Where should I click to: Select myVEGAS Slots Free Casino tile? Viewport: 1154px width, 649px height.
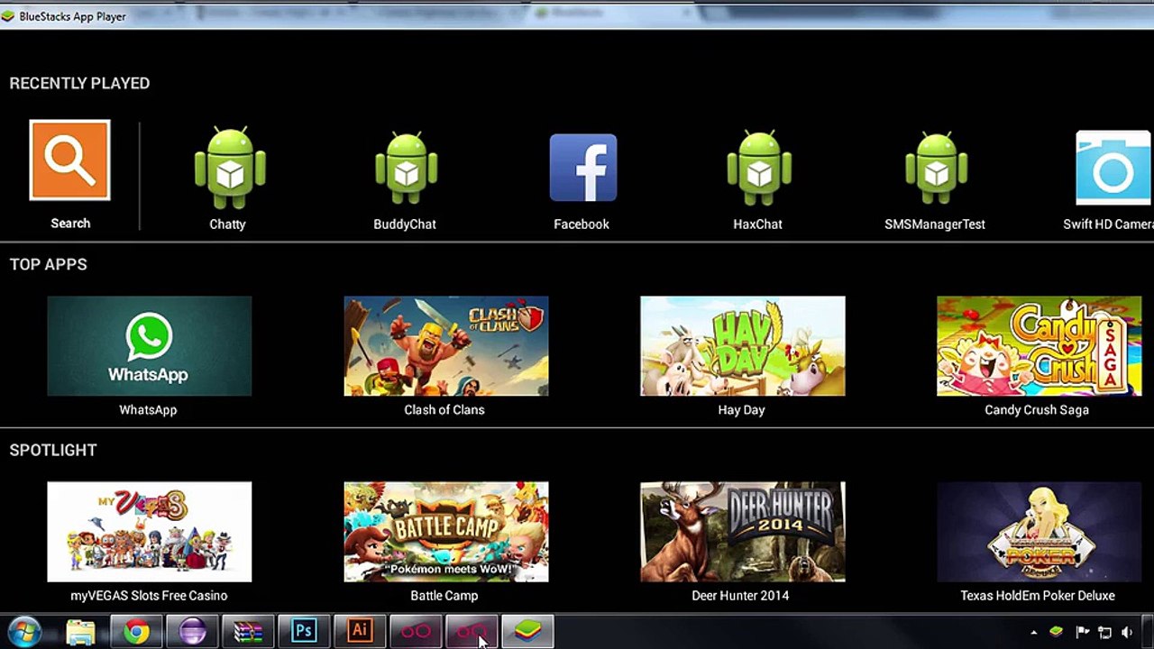click(x=150, y=532)
